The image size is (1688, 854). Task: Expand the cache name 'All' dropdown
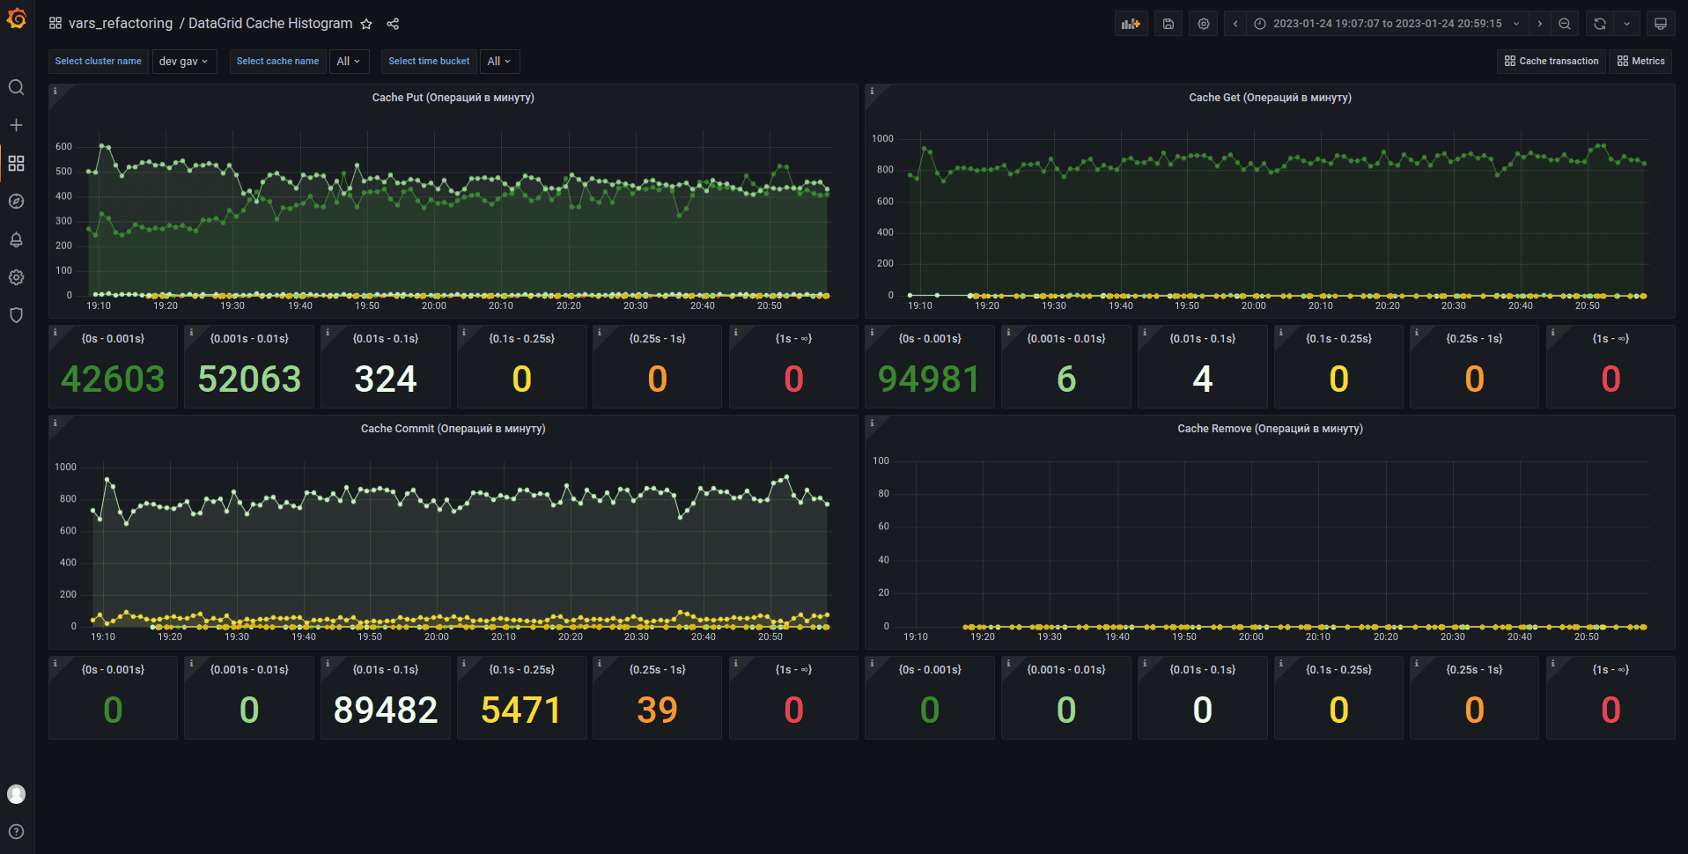coord(349,62)
